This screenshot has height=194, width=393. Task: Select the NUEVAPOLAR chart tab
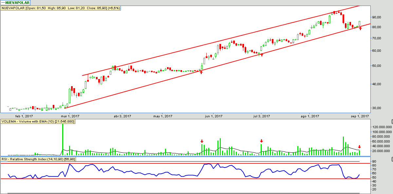(15, 3)
